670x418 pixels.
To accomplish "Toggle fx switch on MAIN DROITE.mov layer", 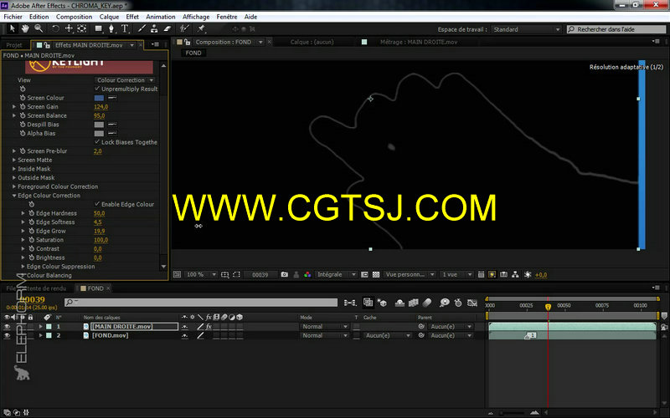I will click(209, 326).
